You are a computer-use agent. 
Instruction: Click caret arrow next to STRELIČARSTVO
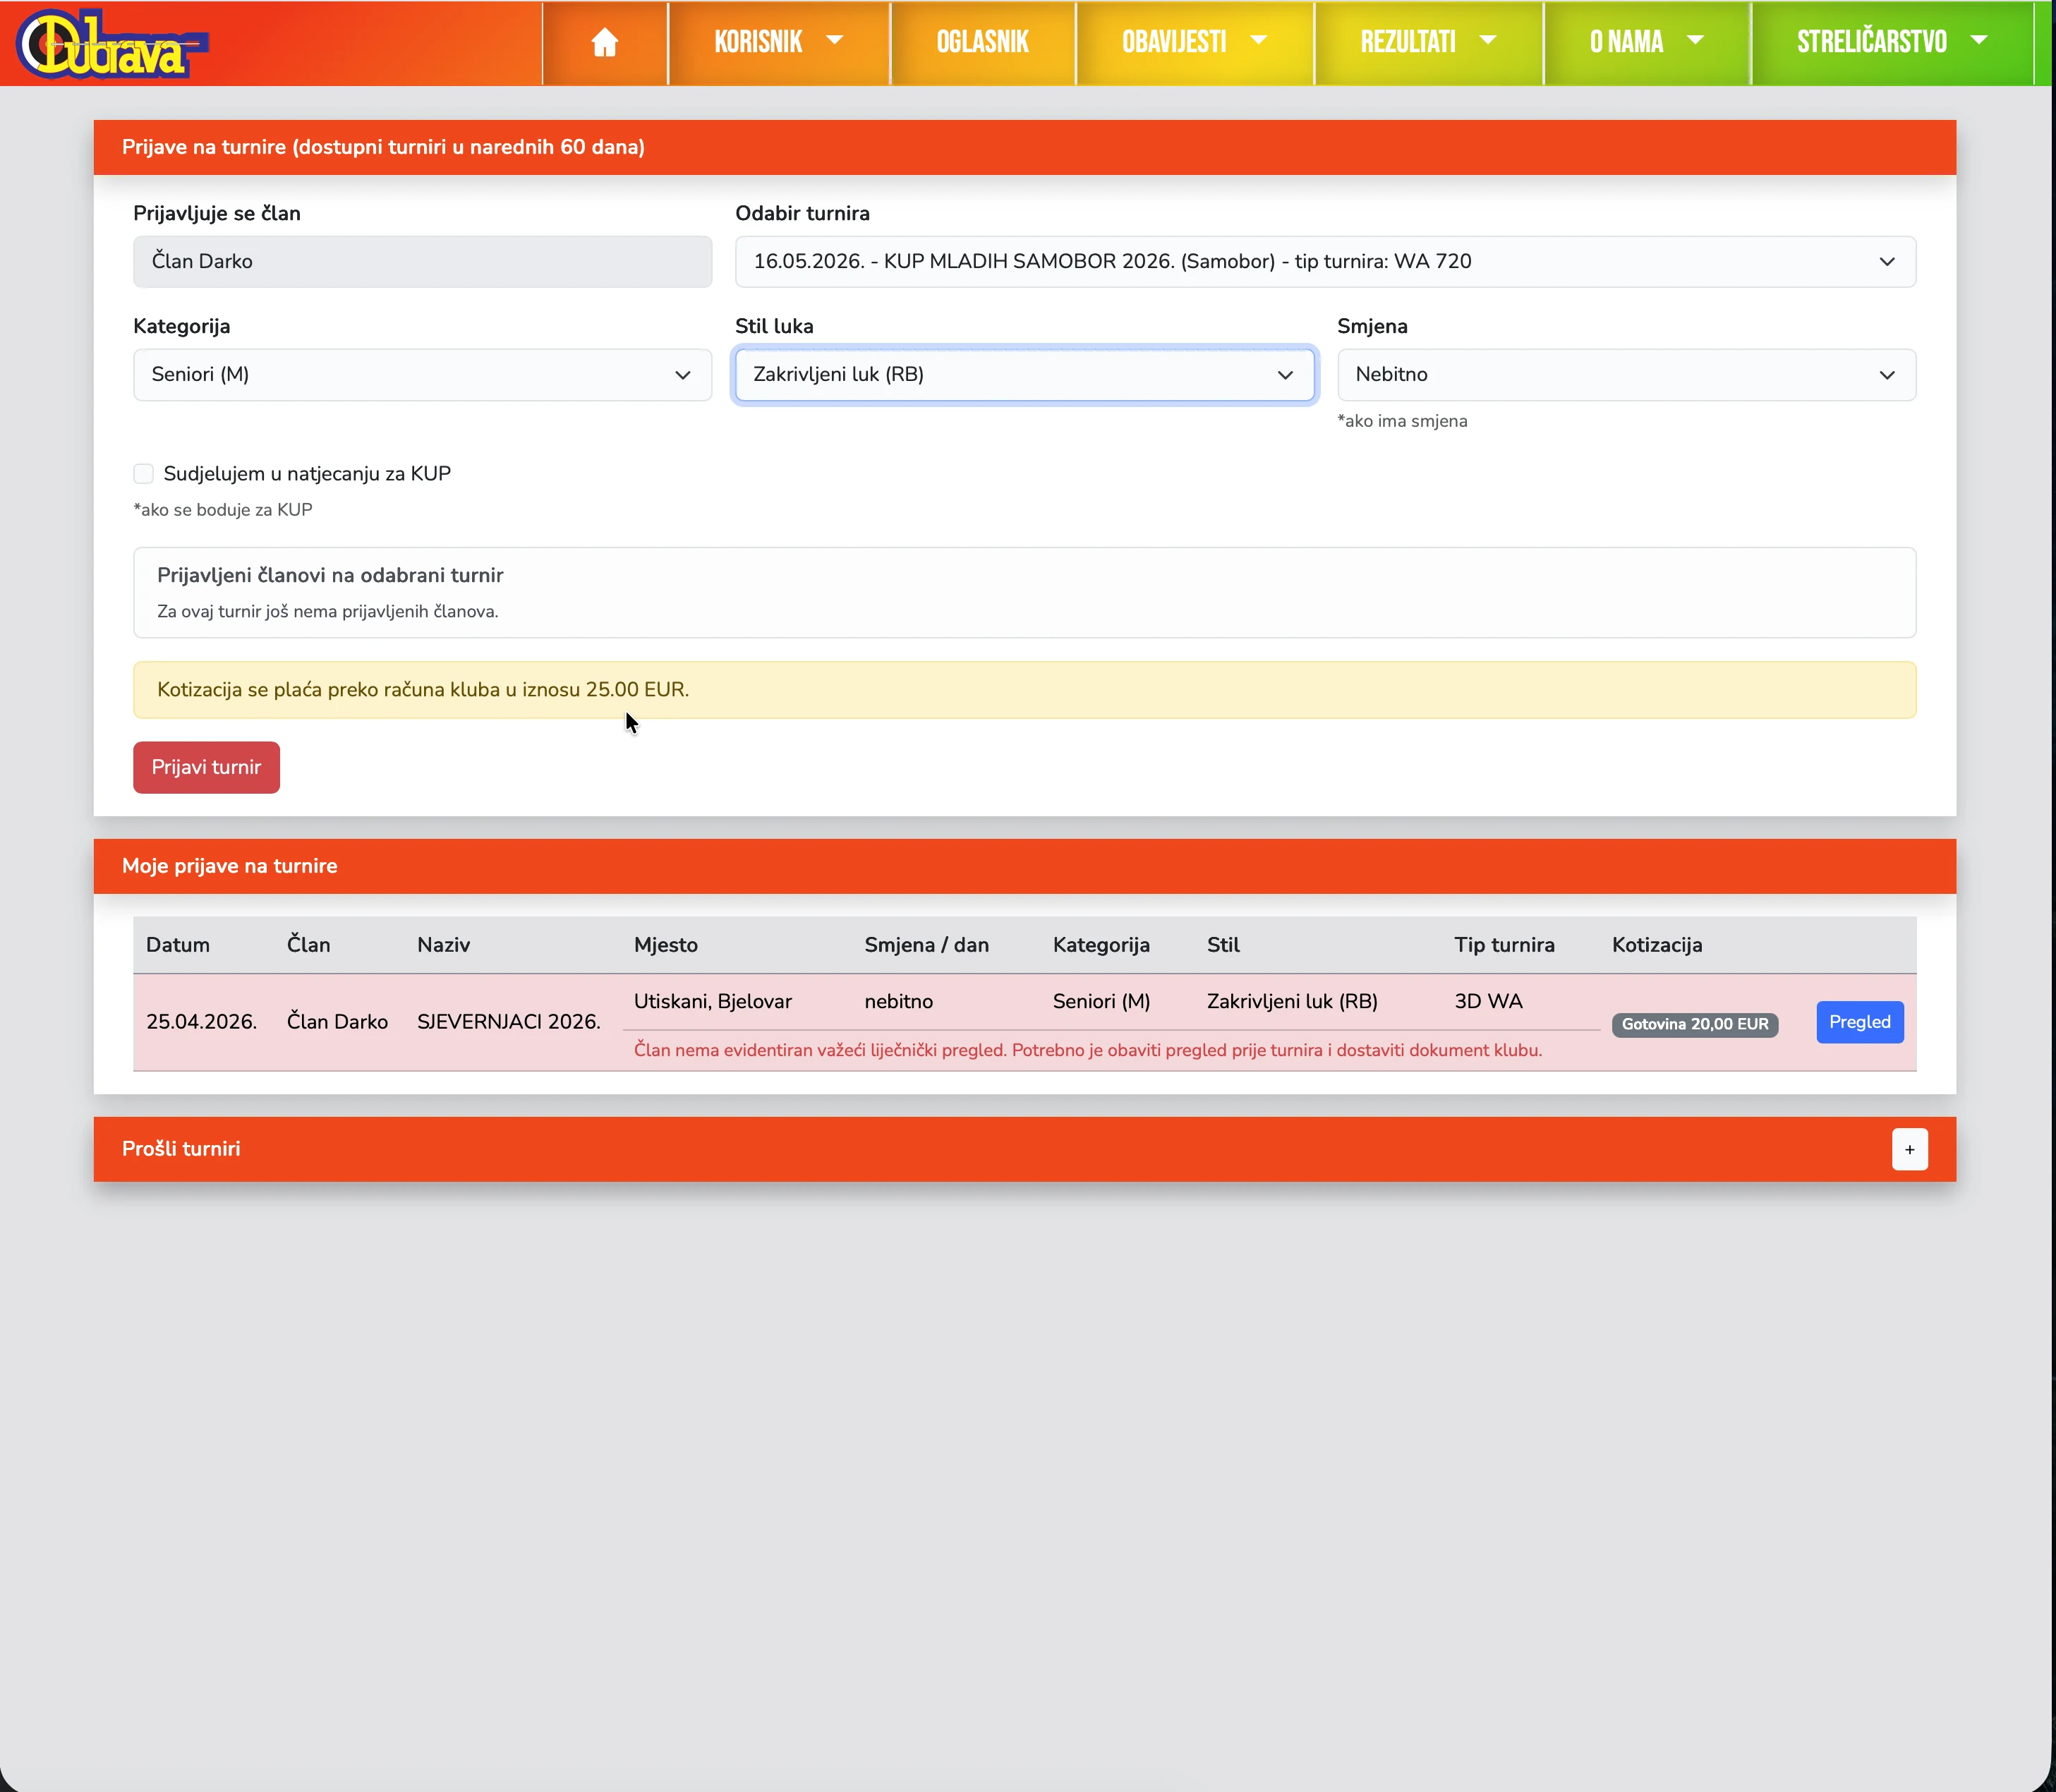coord(1978,40)
